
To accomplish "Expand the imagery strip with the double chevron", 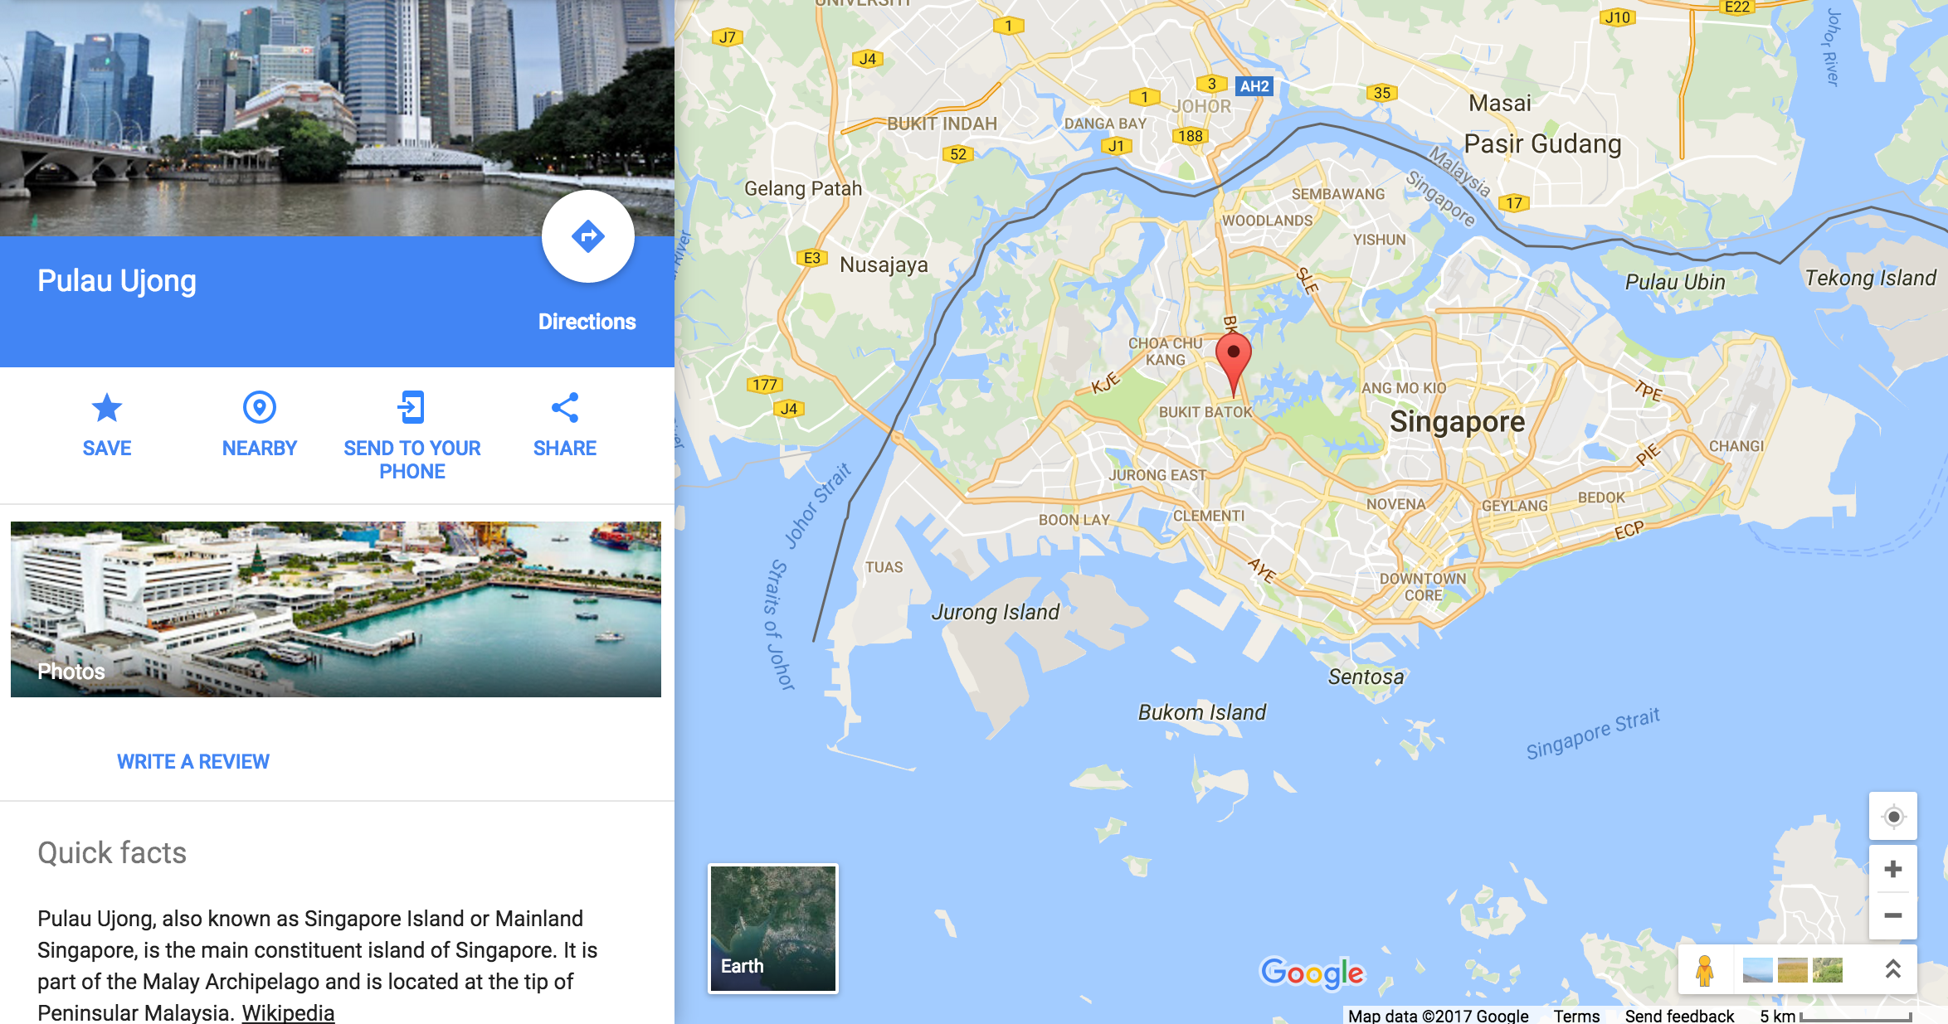I will pyautogui.click(x=1893, y=968).
